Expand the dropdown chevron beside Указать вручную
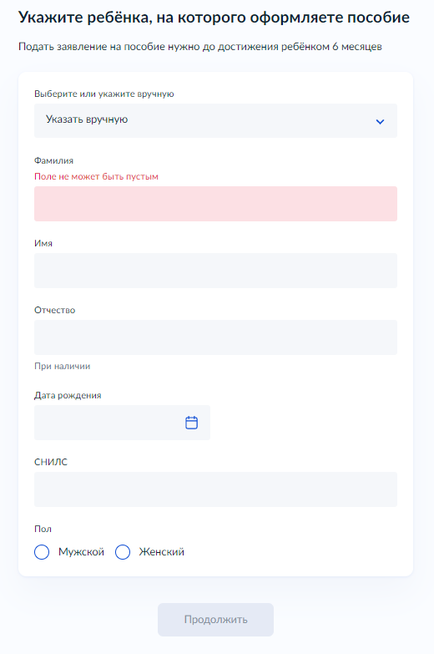Screen dimensions: 434x654 click(380, 122)
